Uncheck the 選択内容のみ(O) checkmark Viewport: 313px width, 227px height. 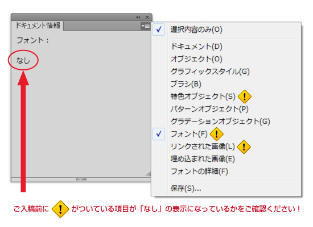159,30
